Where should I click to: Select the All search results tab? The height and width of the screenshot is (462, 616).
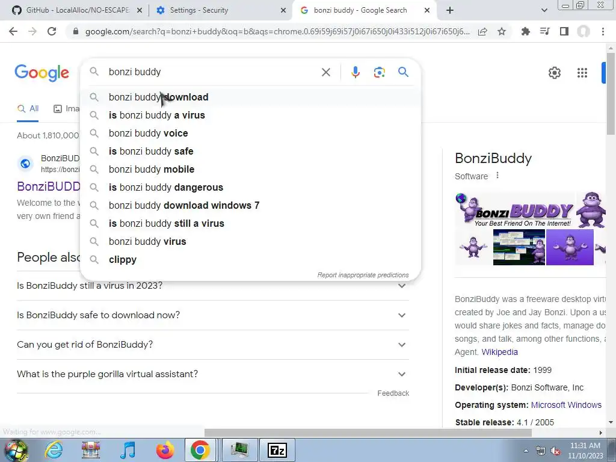coord(28,109)
